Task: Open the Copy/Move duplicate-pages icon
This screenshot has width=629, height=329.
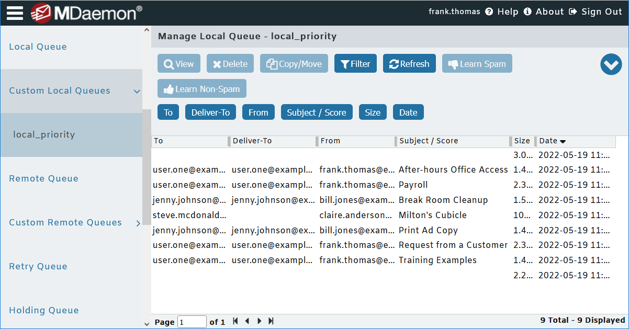Action: pyautogui.click(x=272, y=63)
